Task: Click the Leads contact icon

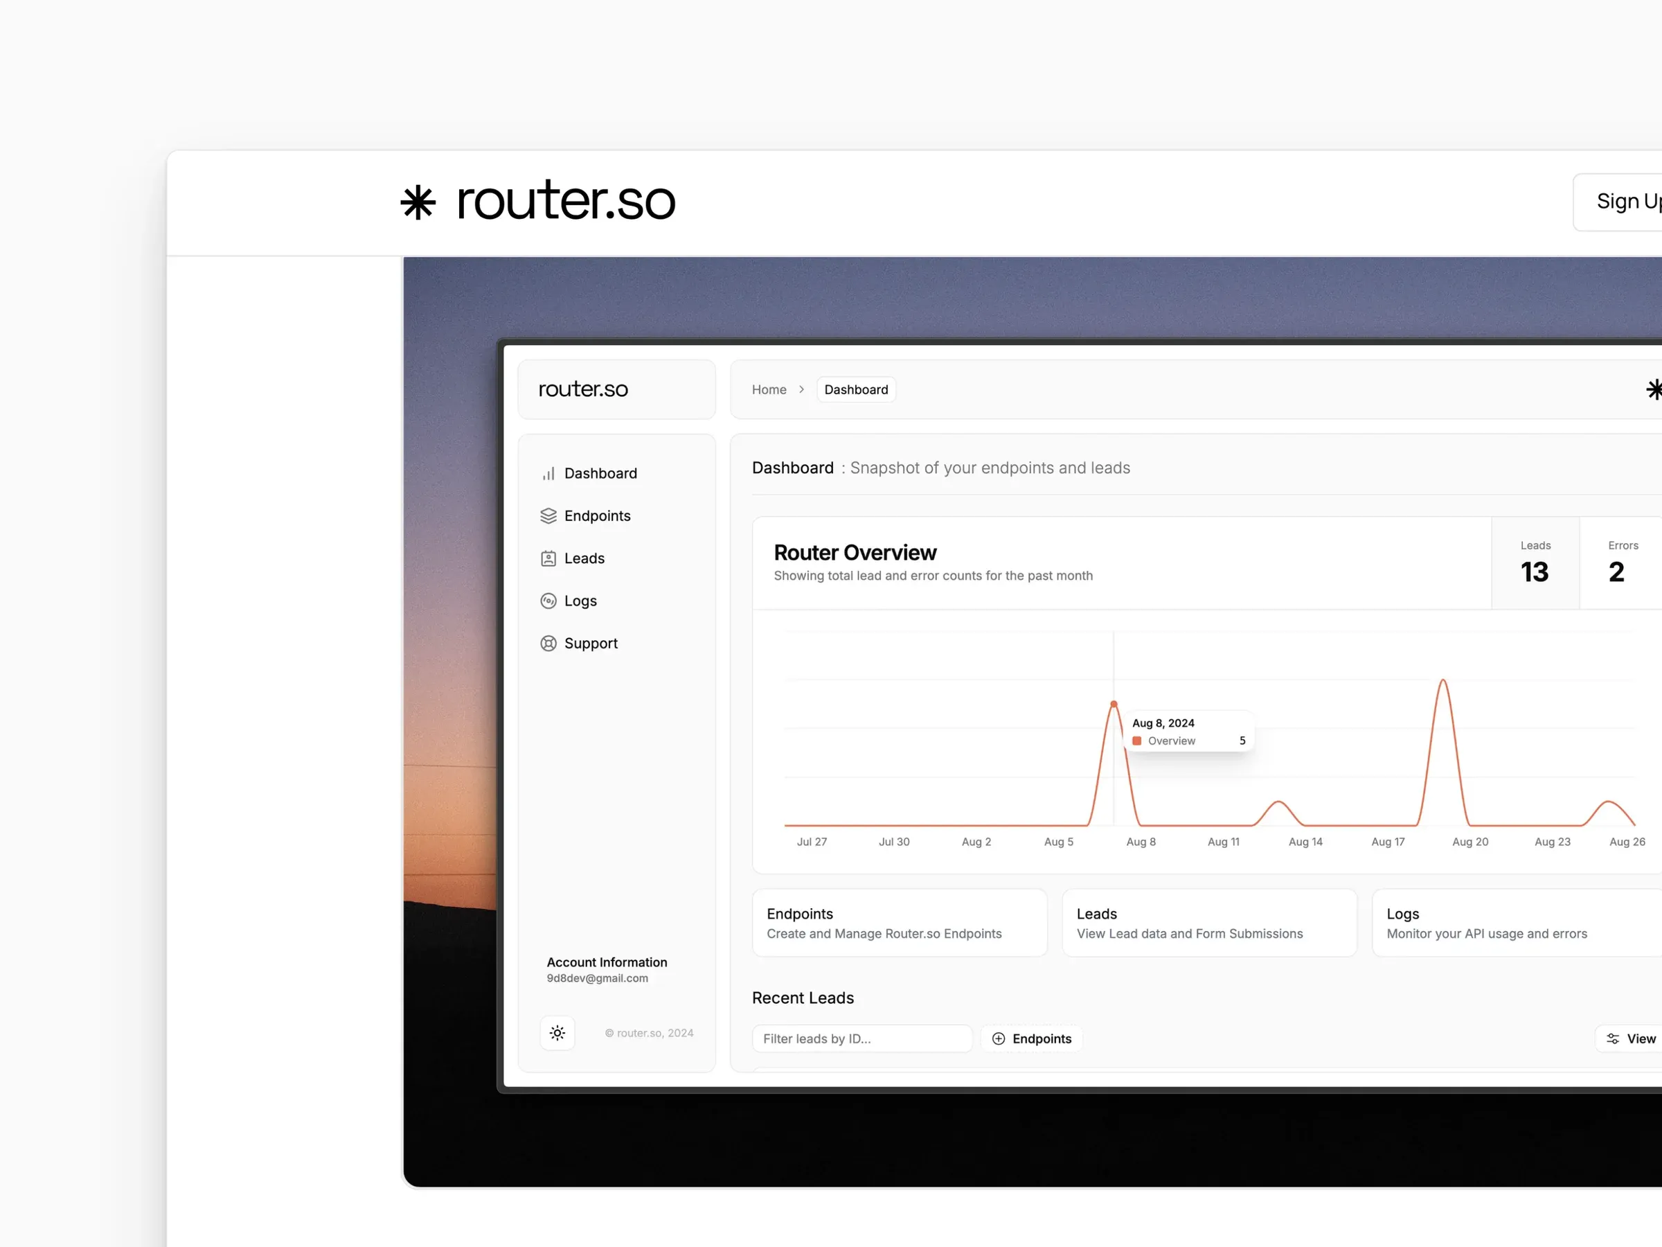Action: point(548,558)
